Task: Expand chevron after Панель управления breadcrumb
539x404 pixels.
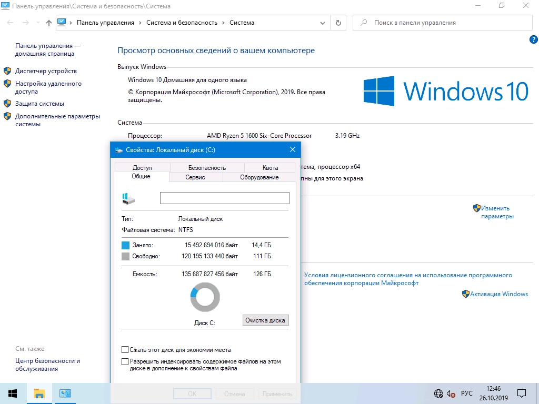Action: pos(140,23)
